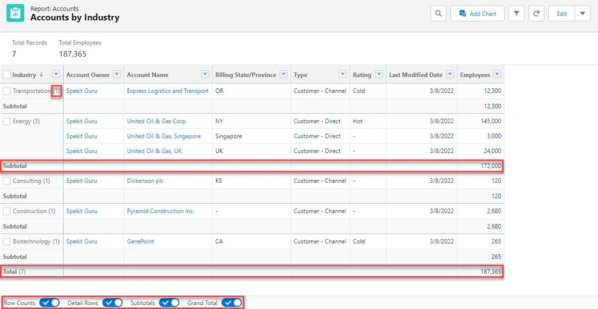Click the Add Chart button
Viewport: 598px width, 309px height.
478,14
